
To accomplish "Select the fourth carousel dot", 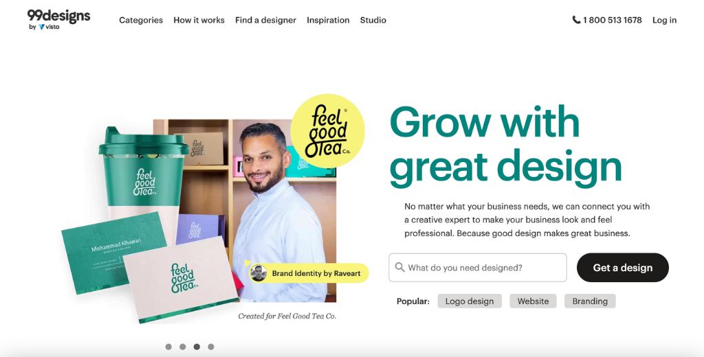I will (211, 347).
